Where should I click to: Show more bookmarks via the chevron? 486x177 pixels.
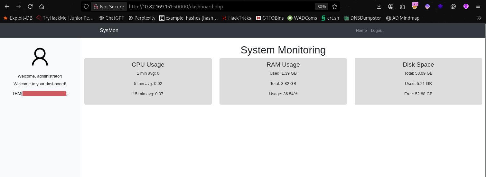479,18
